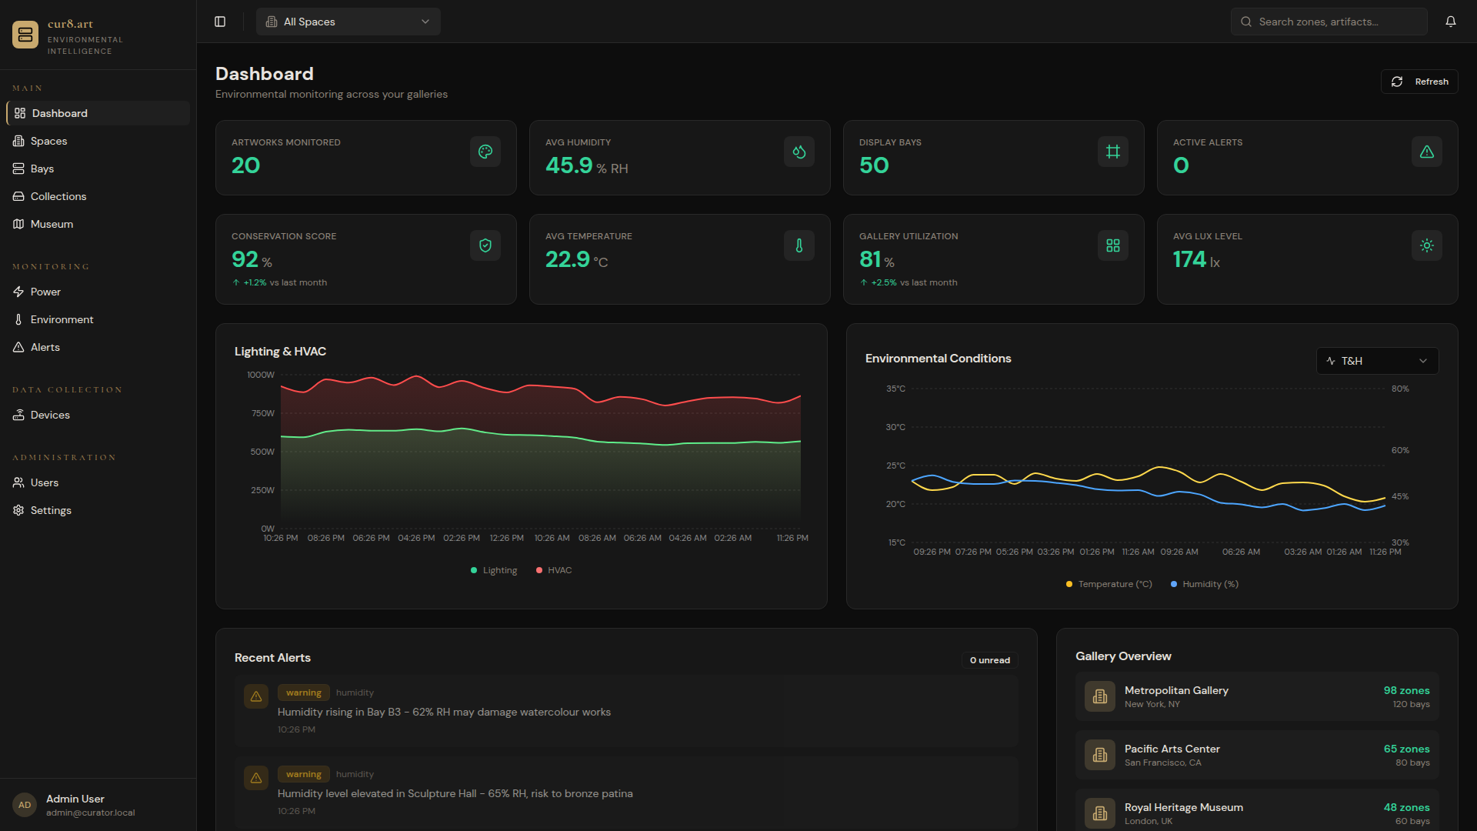Open the Devices data collection page
The height and width of the screenshot is (831, 1477).
coord(49,415)
